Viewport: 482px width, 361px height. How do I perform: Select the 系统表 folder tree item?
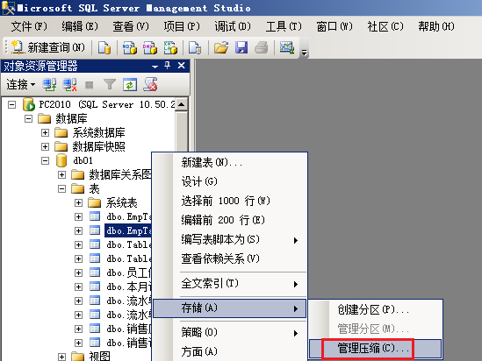121,202
